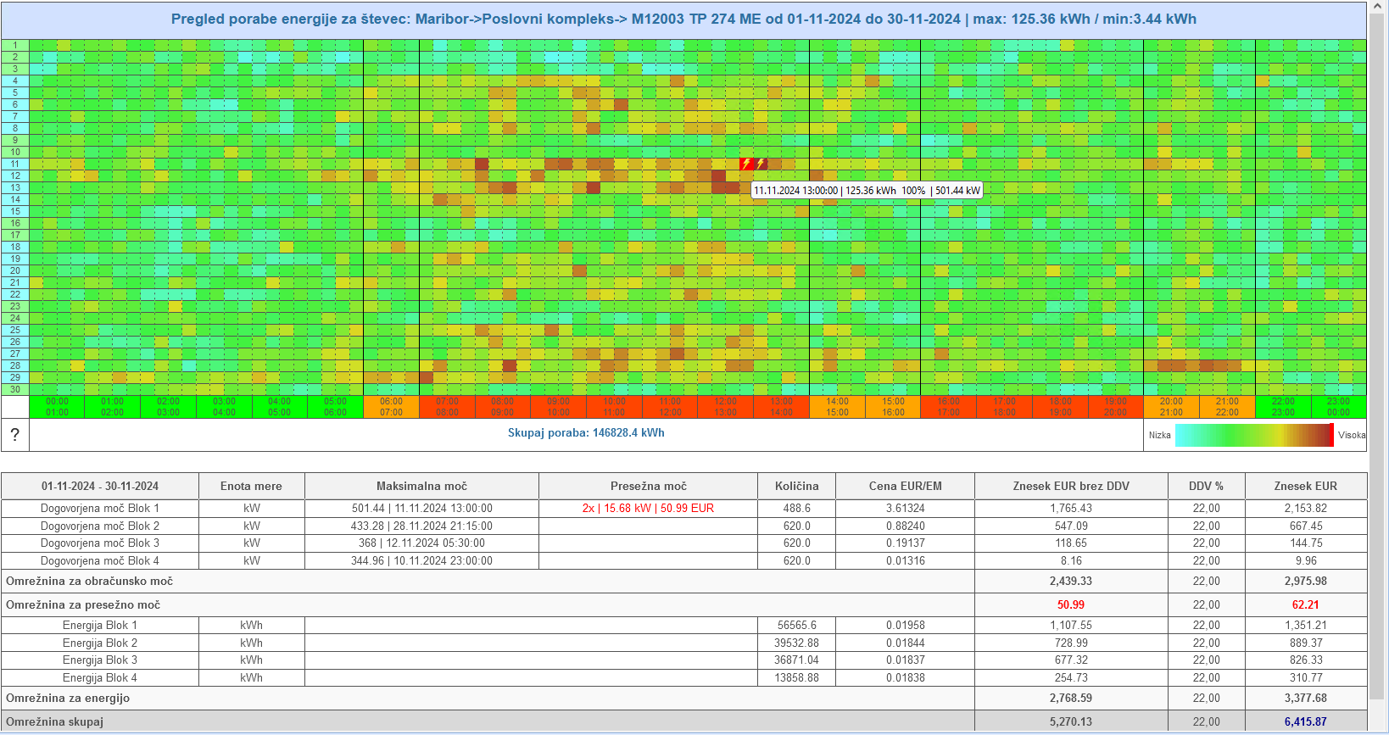The image size is (1389, 735).
Task: Click the left red lightning bolt on day 11
Action: [746, 164]
